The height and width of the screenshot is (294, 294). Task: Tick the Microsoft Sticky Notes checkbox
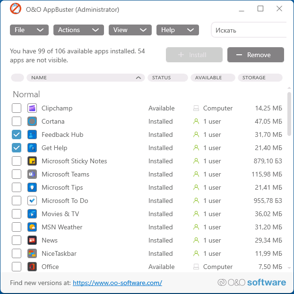pos(17,161)
